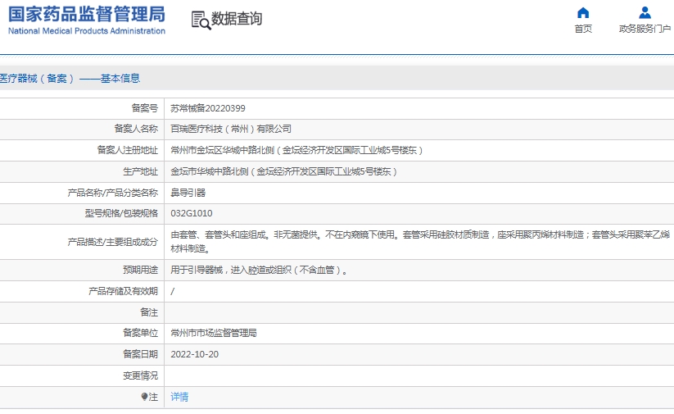
Task: Click the home (首页) house icon
Action: (x=583, y=13)
